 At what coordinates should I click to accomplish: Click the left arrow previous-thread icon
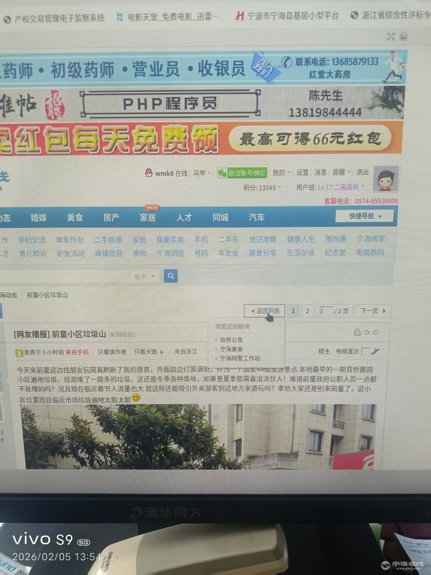367,333
